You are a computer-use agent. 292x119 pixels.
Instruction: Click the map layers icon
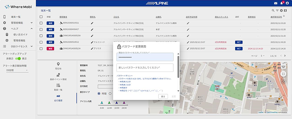[283, 66]
